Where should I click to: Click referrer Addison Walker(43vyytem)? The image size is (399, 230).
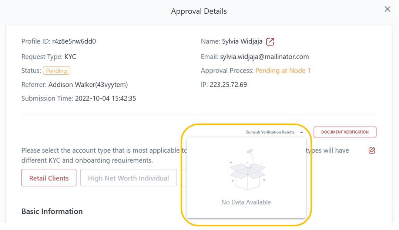[x=88, y=85]
